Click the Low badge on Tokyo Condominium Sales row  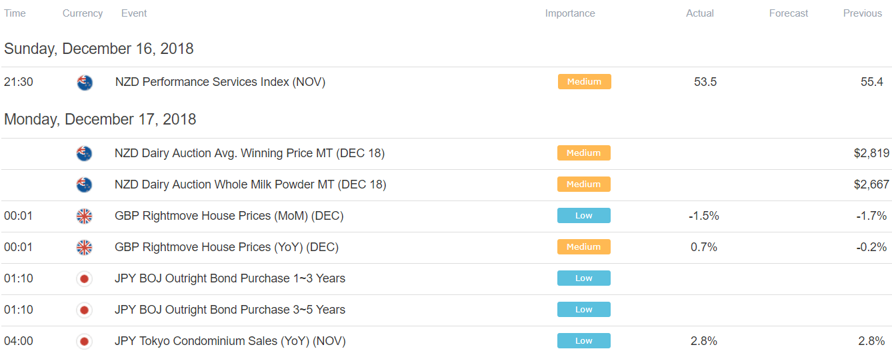click(x=584, y=341)
